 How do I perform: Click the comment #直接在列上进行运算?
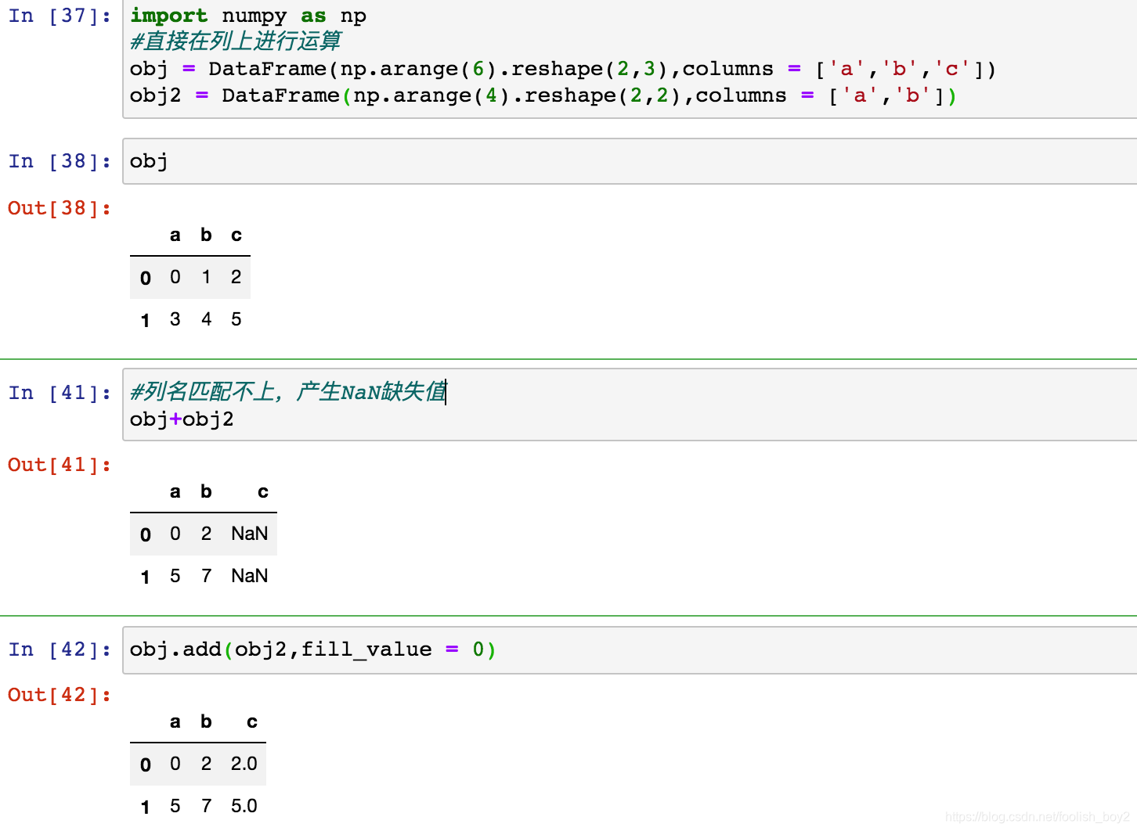pyautogui.click(x=236, y=41)
